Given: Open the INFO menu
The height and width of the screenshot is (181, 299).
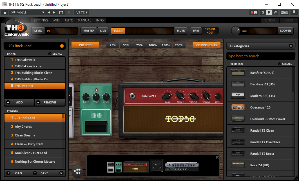Looking at the screenshot, I should click(100, 20).
